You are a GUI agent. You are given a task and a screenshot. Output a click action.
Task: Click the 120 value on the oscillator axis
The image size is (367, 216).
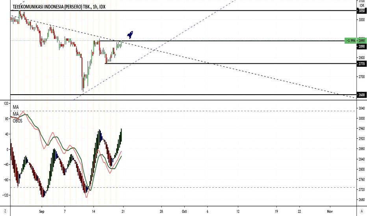tap(6, 103)
